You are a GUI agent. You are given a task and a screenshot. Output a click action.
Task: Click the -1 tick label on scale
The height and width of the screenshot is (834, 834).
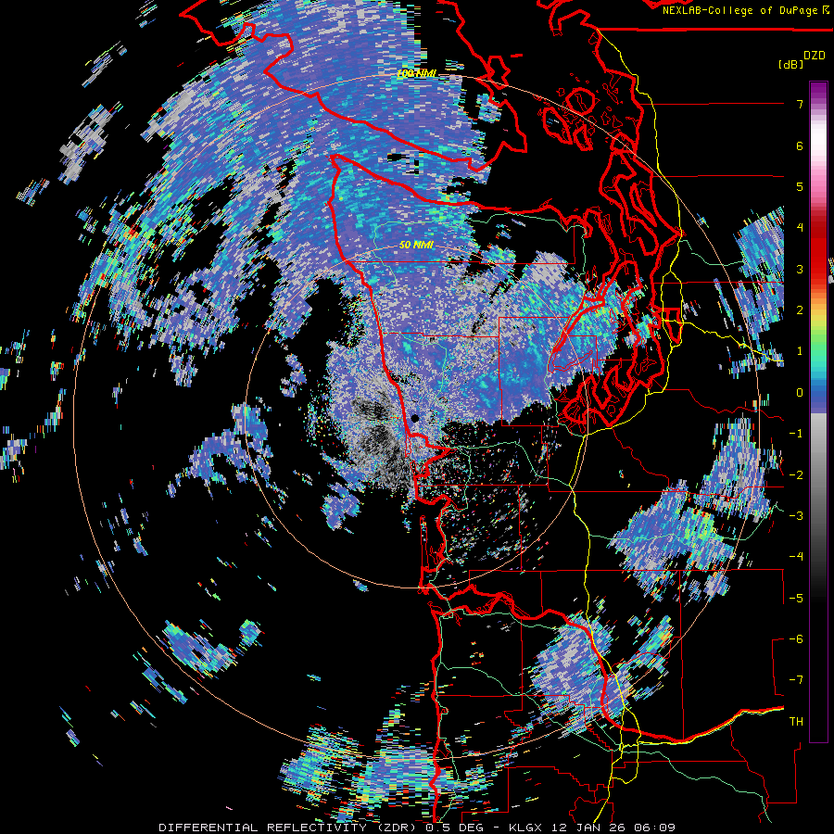click(796, 434)
